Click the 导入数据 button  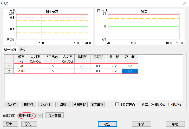pos(55,115)
